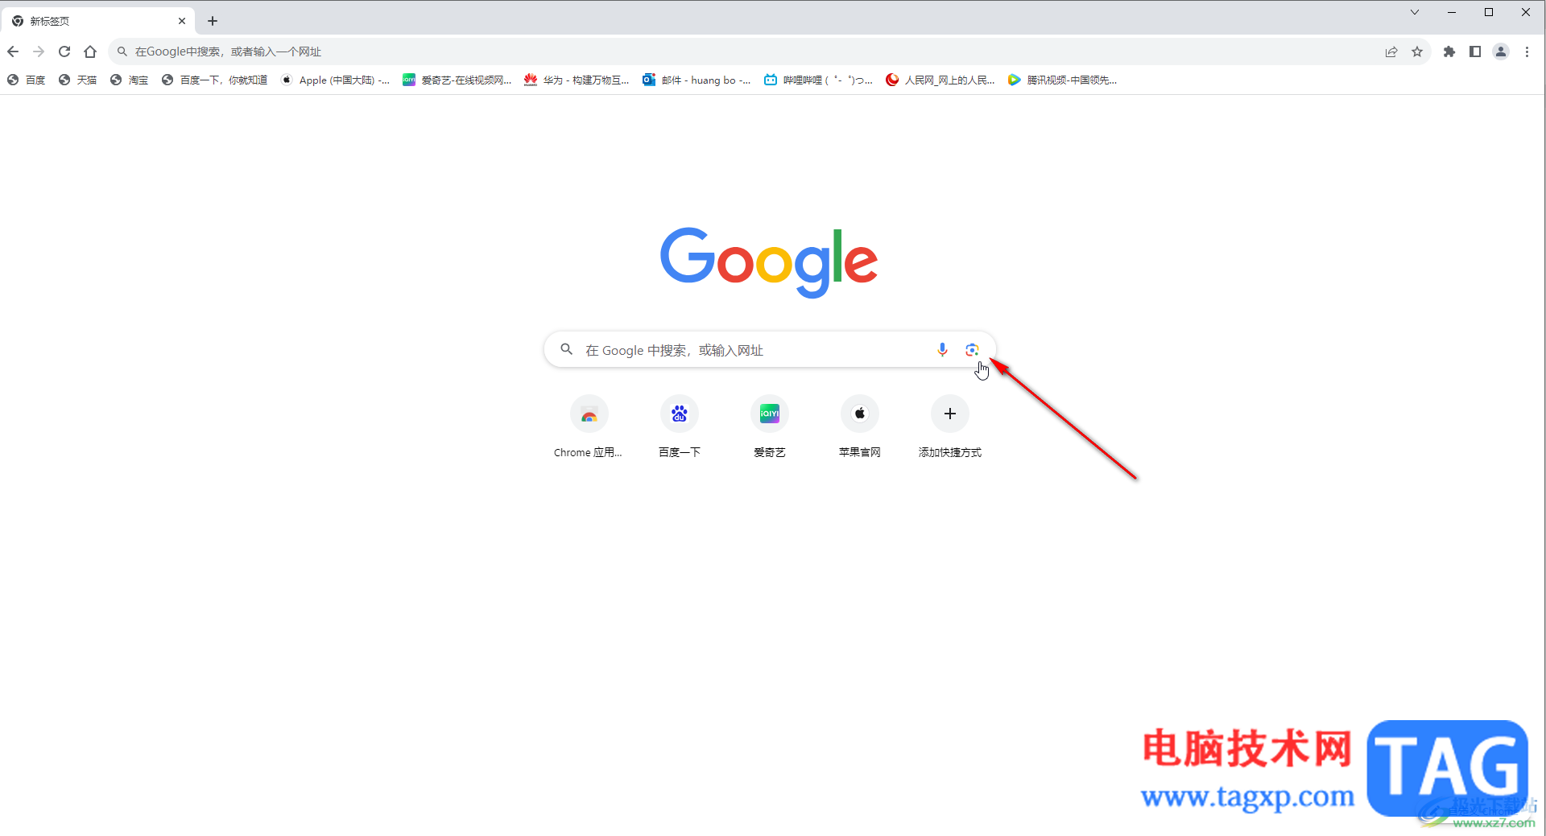Reload the current page

coord(64,51)
